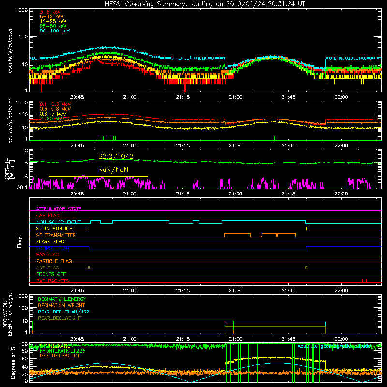The width and height of the screenshot is (387, 387).
Task: Click the red BAD_PACKETS spikes near 22:05
Action: 364,281
